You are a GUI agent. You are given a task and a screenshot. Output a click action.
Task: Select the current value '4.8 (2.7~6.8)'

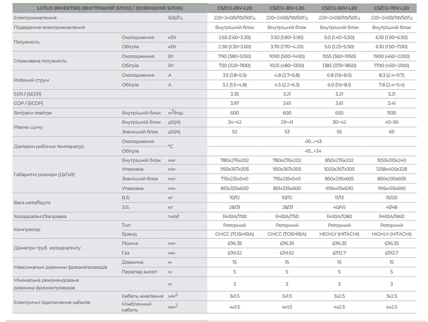tap(287, 75)
